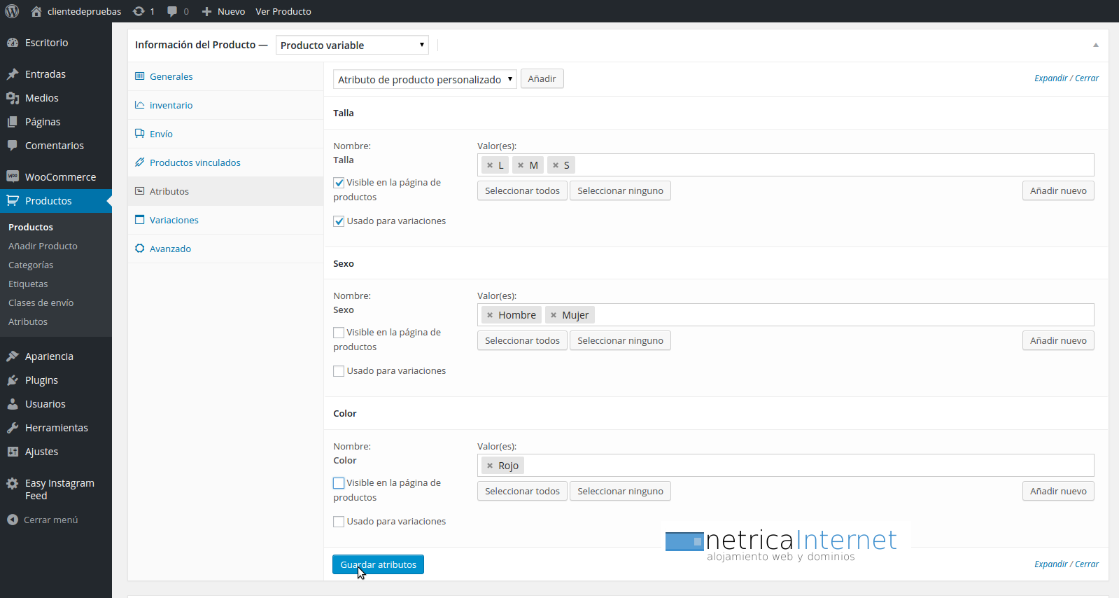Switch to the Variaciones tab

tap(174, 220)
